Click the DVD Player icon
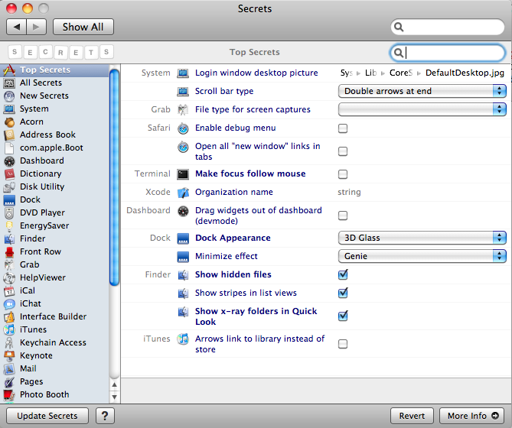Screen dimensions: 512x428 [9, 213]
